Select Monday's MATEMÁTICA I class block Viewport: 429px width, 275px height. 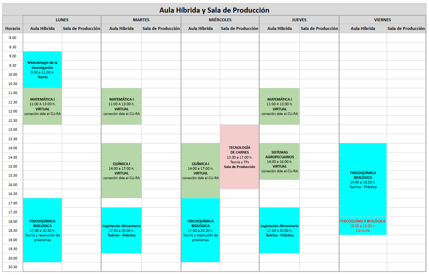point(42,106)
